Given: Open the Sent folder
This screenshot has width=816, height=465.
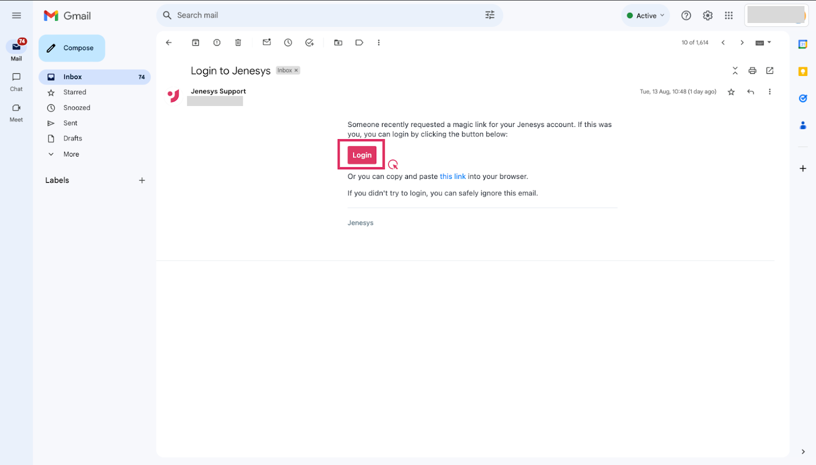Looking at the screenshot, I should [x=70, y=123].
